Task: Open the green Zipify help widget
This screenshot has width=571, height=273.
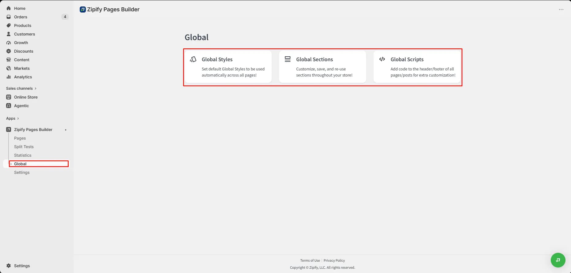Action: click(558, 260)
